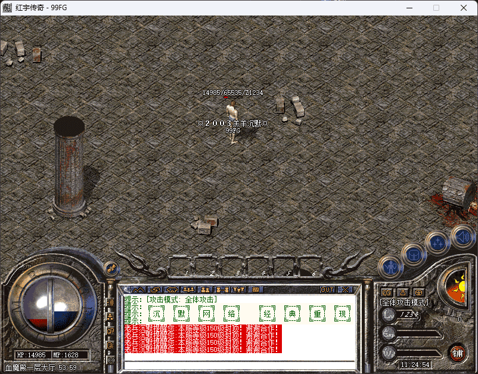Click the Exp experience orb

[389, 333]
